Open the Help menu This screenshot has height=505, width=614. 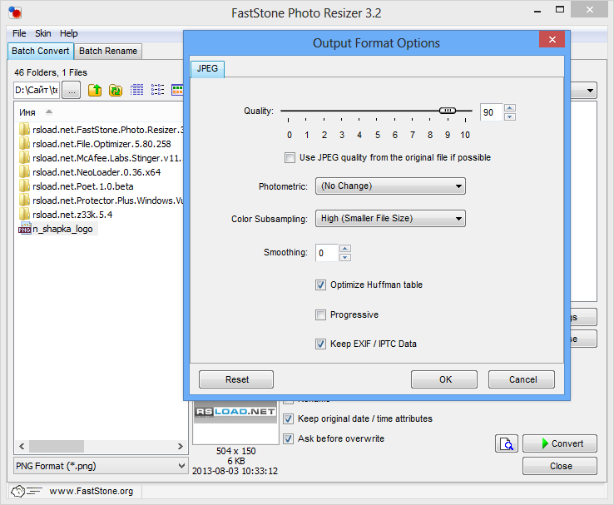click(x=68, y=33)
